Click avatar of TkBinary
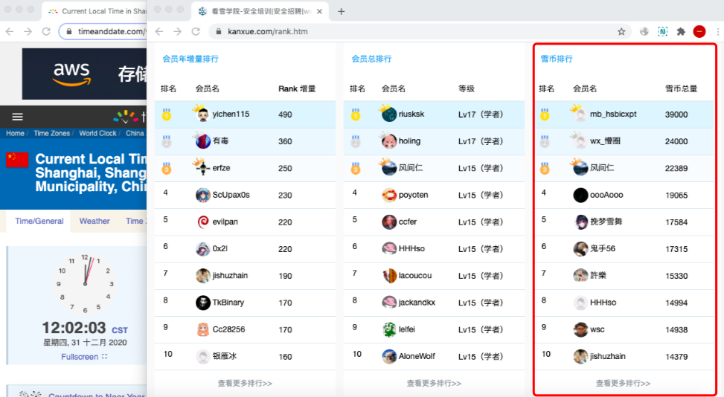Screen dimensions: 724x397 click(x=202, y=303)
